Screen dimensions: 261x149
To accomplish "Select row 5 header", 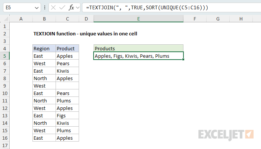I will (4, 56).
